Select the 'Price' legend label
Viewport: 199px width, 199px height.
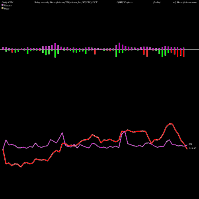(x=6, y=9)
